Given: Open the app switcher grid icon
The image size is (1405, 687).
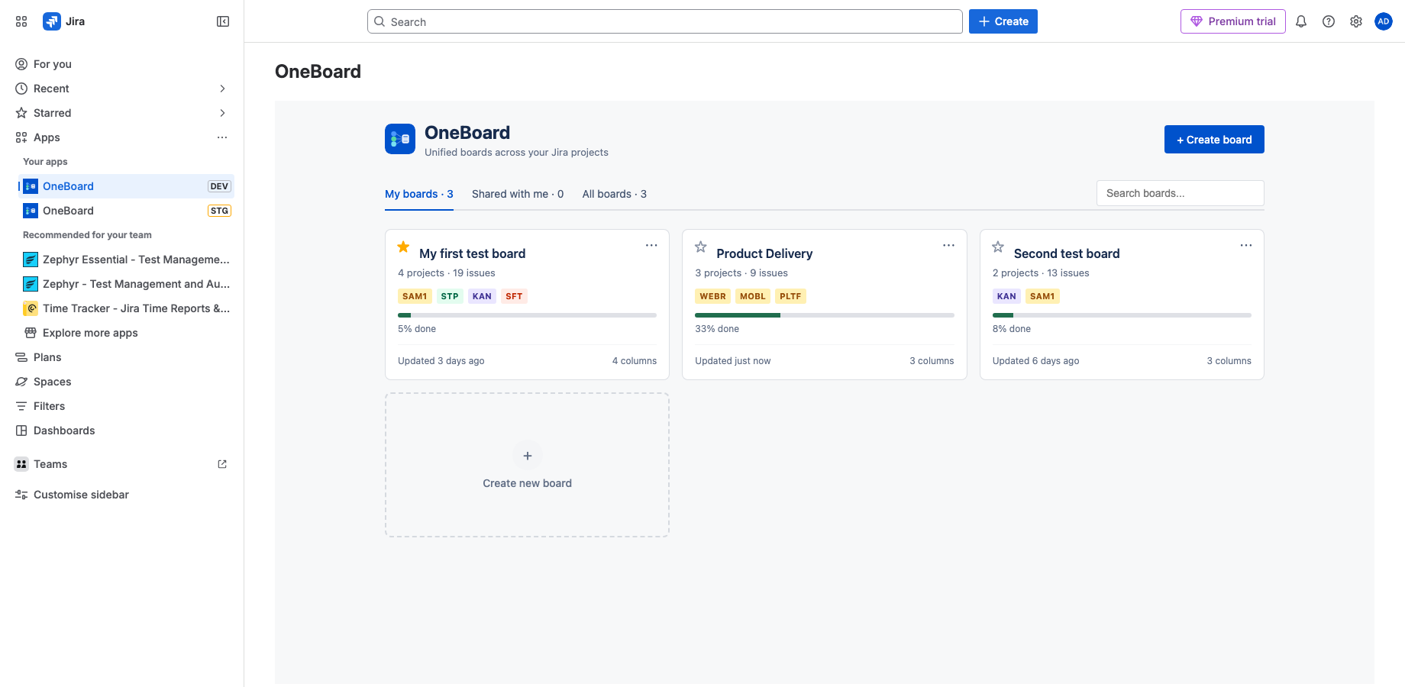Looking at the screenshot, I should pyautogui.click(x=21, y=21).
